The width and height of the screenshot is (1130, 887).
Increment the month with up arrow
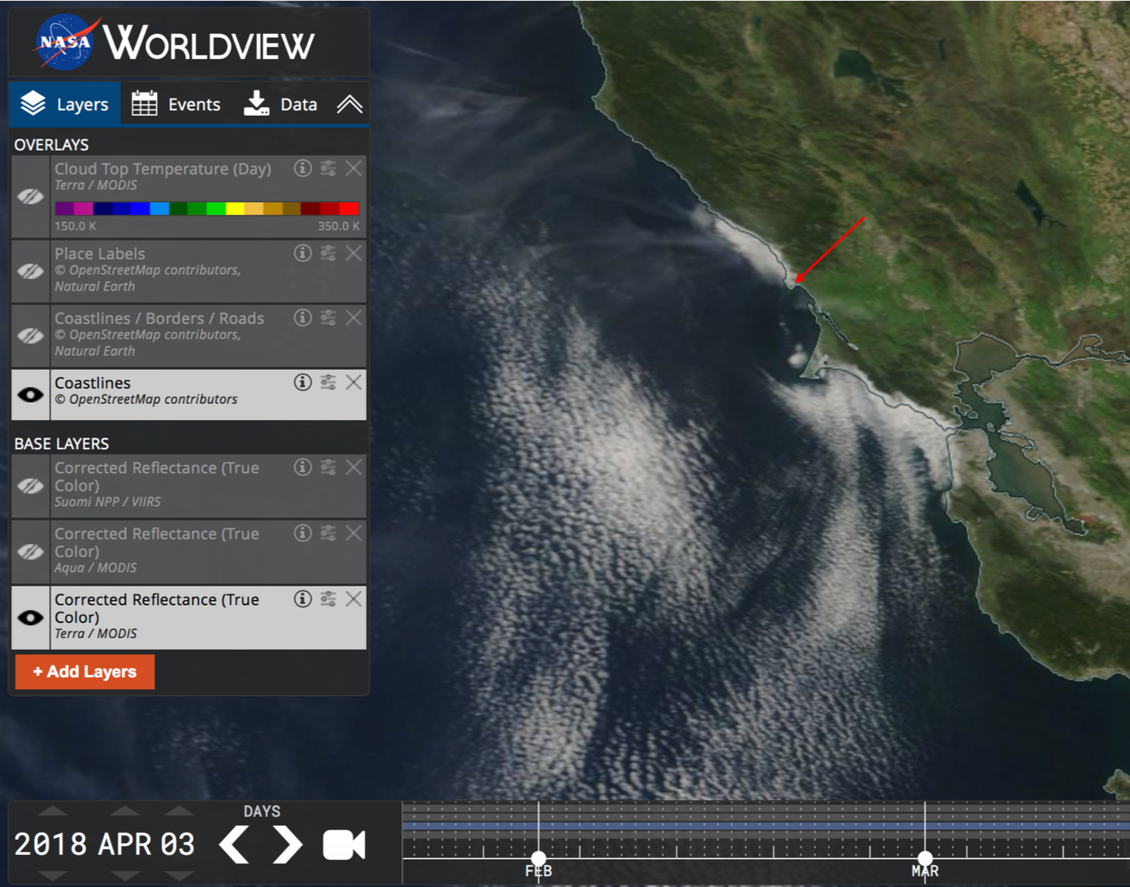[125, 811]
